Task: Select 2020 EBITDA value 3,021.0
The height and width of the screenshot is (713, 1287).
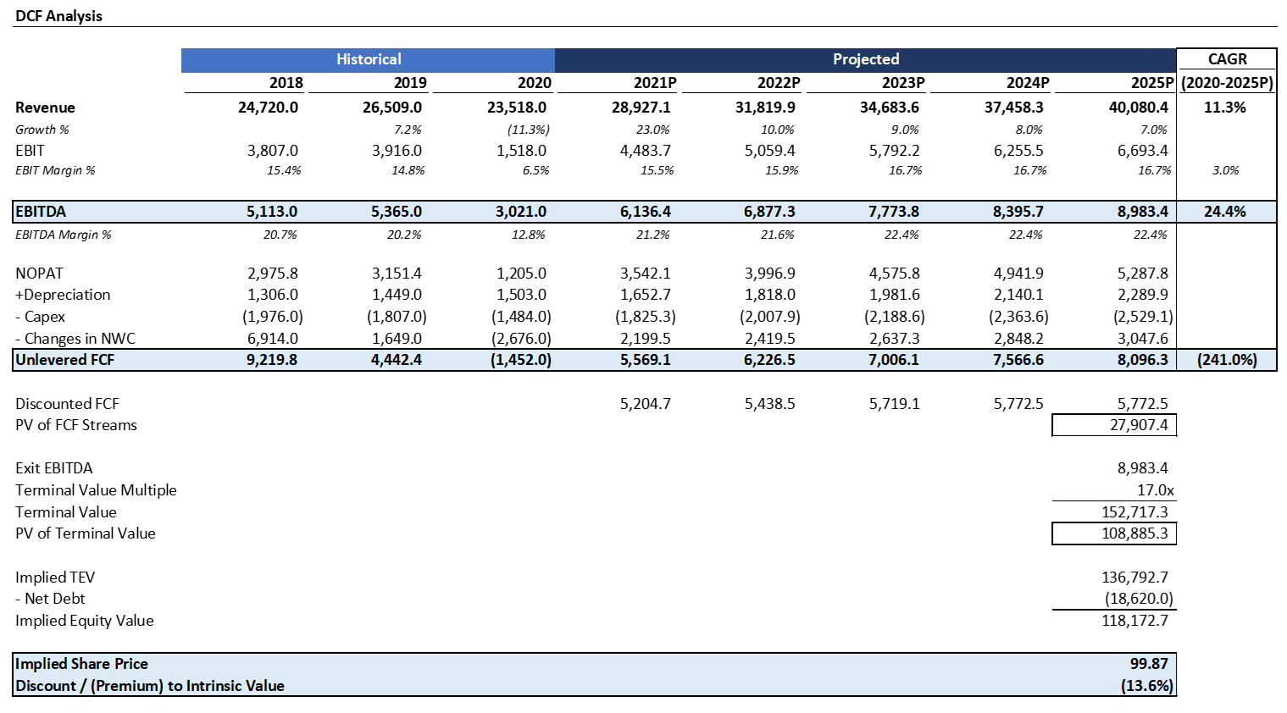Action: coord(521,212)
